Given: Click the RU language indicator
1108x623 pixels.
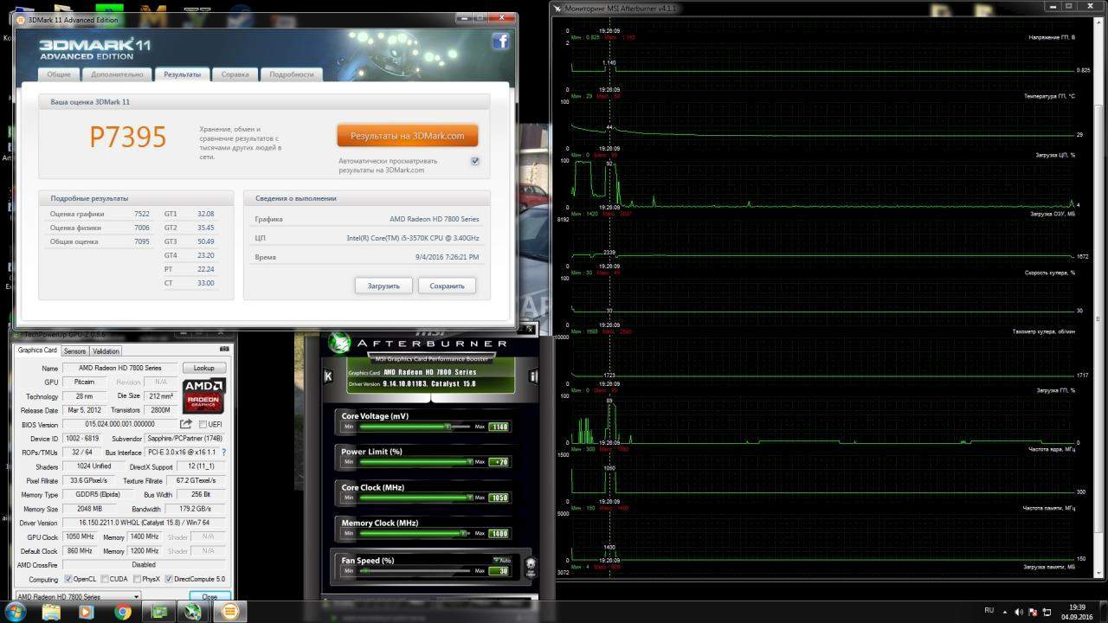Looking at the screenshot, I should pos(989,610).
